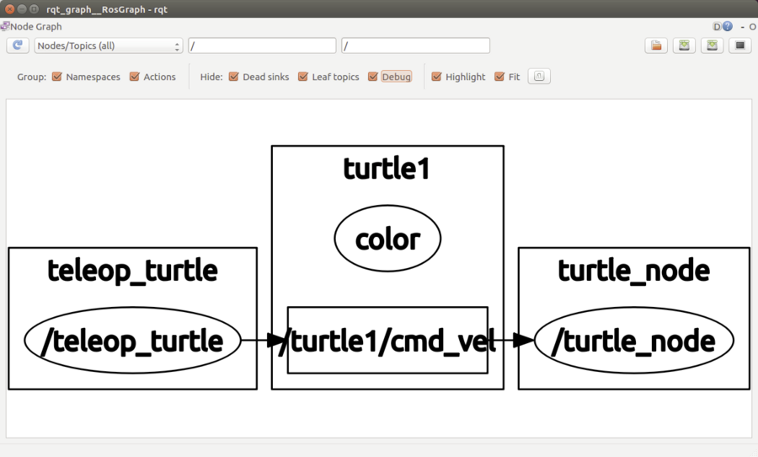Open the Nodes/Topics (all) dropdown
The width and height of the screenshot is (758, 457).
(x=109, y=46)
